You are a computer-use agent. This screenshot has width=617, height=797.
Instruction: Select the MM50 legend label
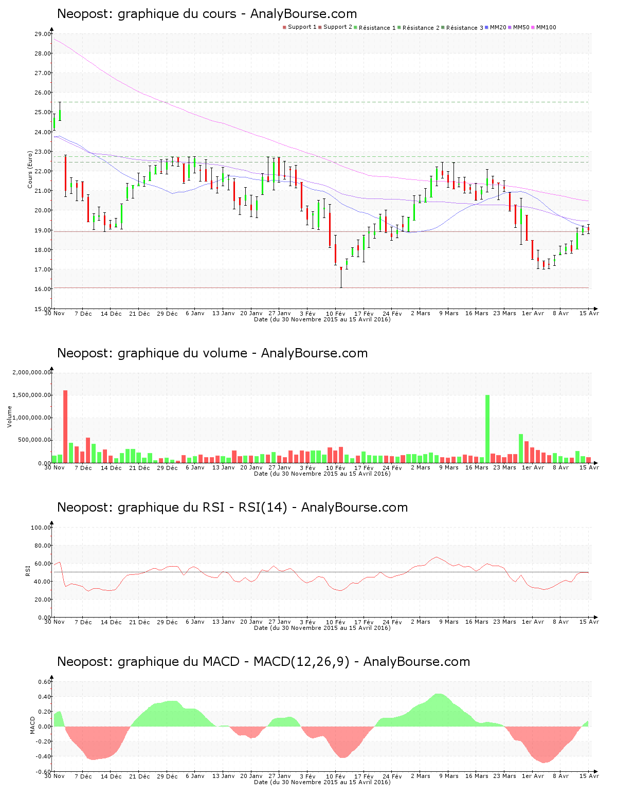tap(521, 27)
